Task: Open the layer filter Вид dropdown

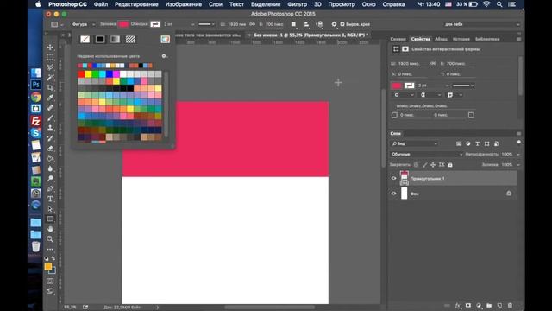Action: point(414,144)
